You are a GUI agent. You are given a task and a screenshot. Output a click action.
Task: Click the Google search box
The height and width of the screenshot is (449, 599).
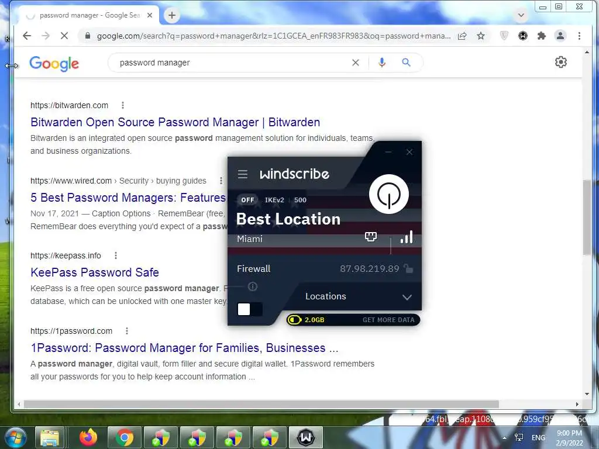click(233, 63)
